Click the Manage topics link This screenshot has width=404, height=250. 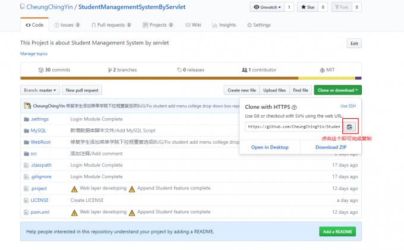(x=34, y=53)
